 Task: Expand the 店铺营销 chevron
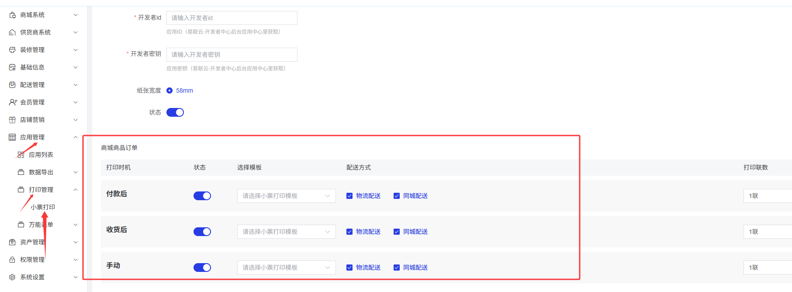click(x=76, y=120)
